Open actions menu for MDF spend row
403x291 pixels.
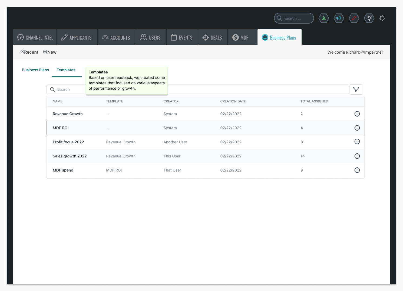pos(357,170)
